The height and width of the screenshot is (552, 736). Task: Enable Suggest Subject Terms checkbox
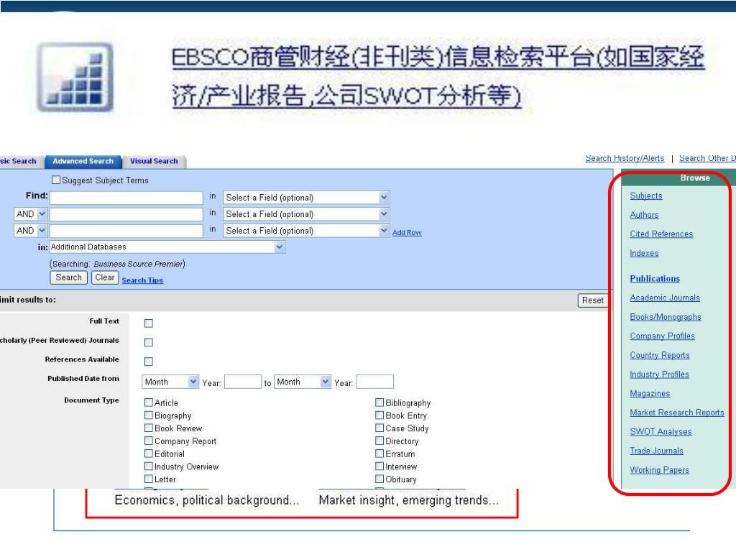tap(56, 180)
